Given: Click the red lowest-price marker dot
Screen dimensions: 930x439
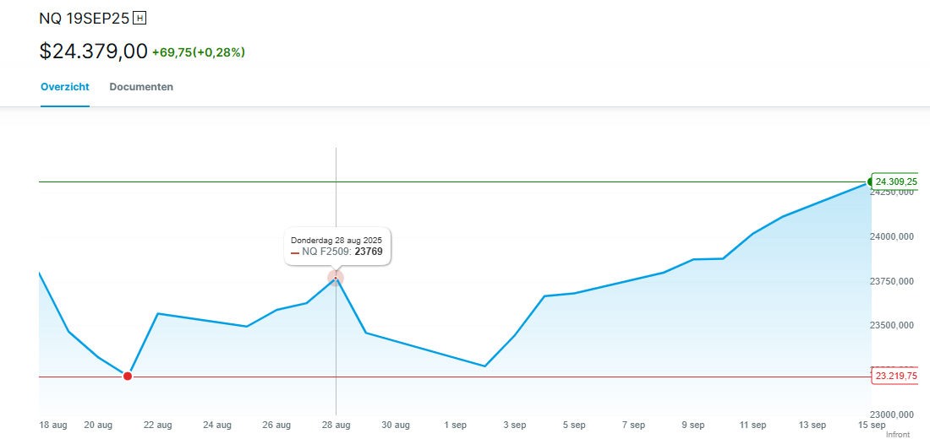Looking at the screenshot, I should [x=128, y=376].
